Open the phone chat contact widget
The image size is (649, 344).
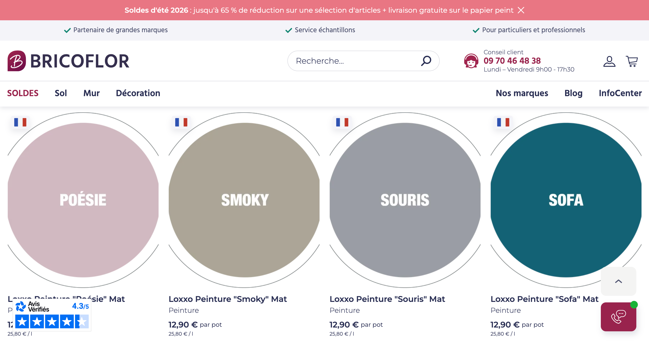pyautogui.click(x=618, y=317)
